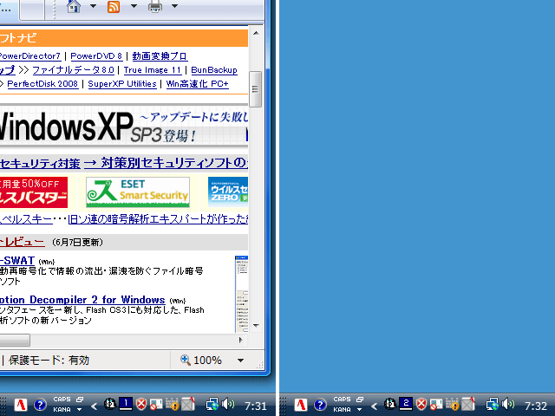Click the vertical scrollbar thumb
This screenshot has width=555, height=416.
tap(255, 89)
